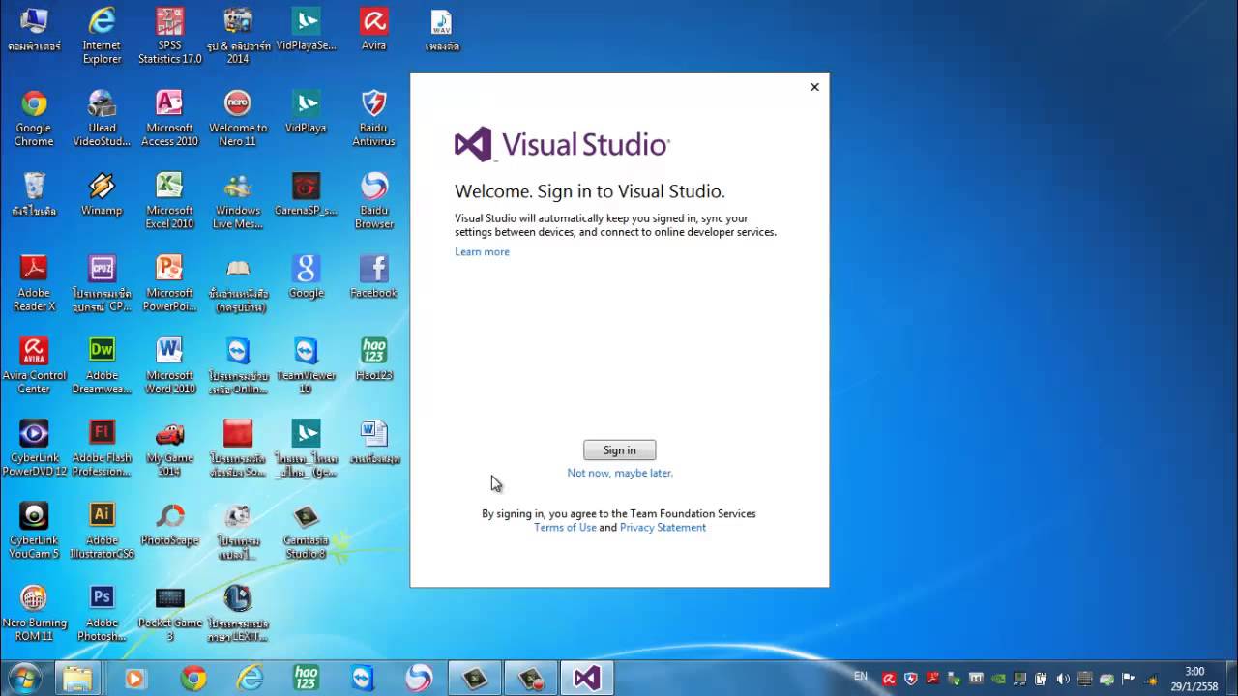Open the Windows Start menu
The image size is (1238, 696).
(24, 678)
